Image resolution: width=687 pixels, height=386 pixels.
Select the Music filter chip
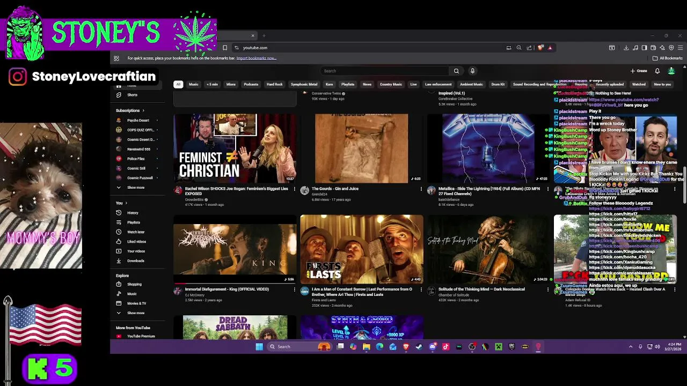point(193,84)
